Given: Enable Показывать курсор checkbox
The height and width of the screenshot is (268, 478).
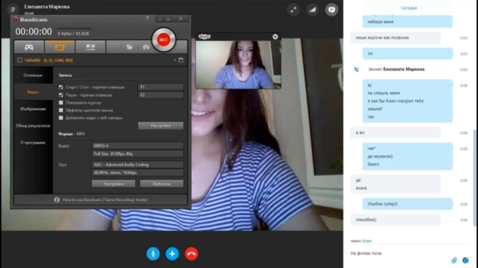Looking at the screenshot, I should coord(61,103).
